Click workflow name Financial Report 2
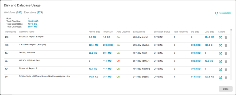Screen dimensions: 236x95 [x=28, y=68]
